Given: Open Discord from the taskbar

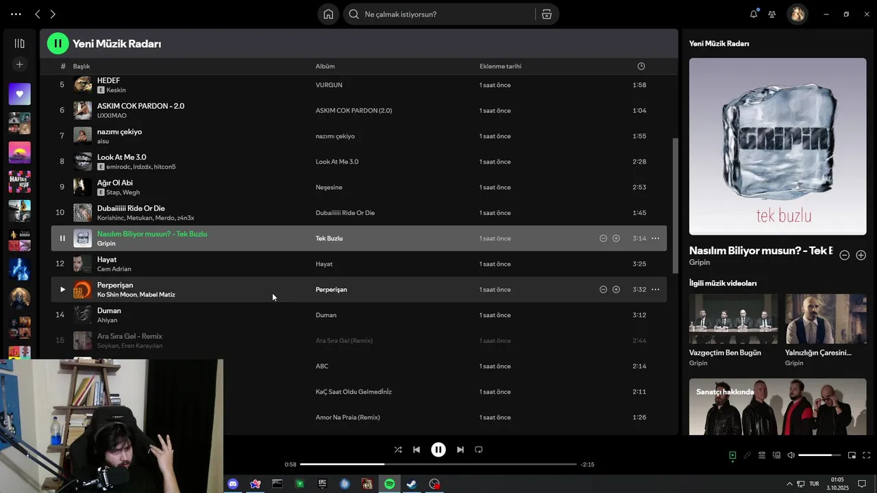Looking at the screenshot, I should coord(233,484).
